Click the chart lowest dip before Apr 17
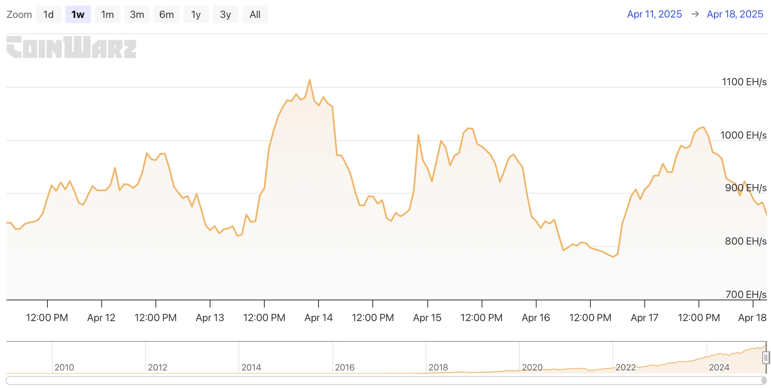Screen dimensions: 771x388 613,257
